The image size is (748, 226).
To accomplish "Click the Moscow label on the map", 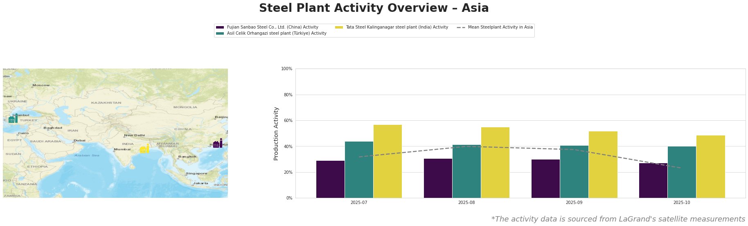I will [x=41, y=85].
